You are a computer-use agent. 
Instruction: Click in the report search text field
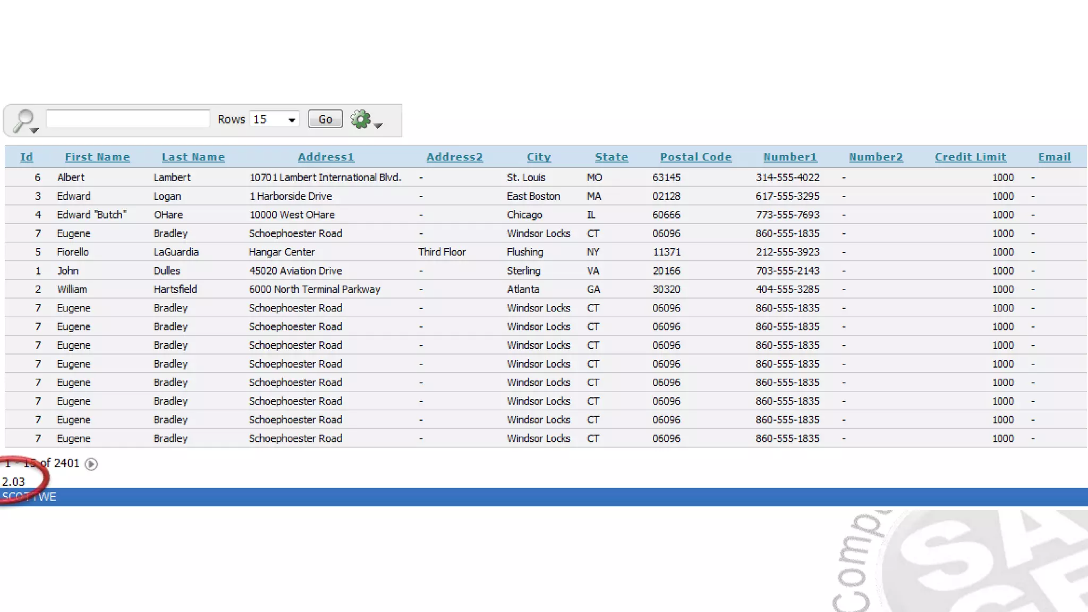(128, 118)
